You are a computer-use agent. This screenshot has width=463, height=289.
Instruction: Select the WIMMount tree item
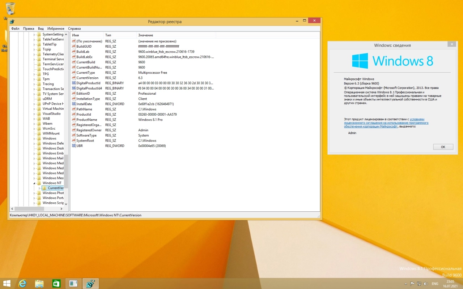pyautogui.click(x=51, y=133)
